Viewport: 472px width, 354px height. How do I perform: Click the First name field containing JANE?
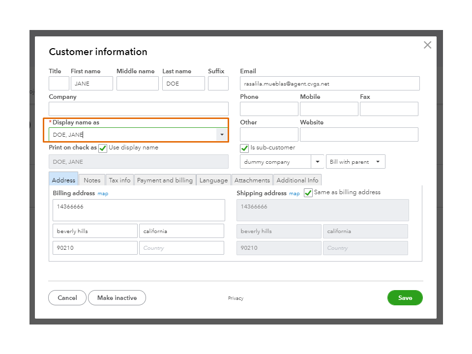click(x=92, y=84)
